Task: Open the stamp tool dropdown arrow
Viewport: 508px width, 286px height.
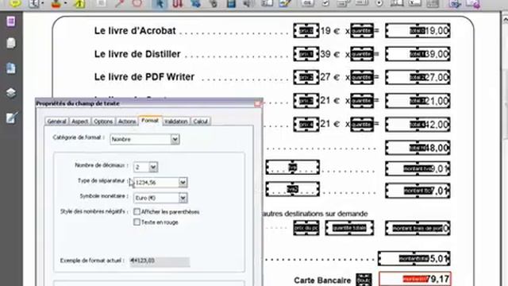Action: click(x=65, y=3)
